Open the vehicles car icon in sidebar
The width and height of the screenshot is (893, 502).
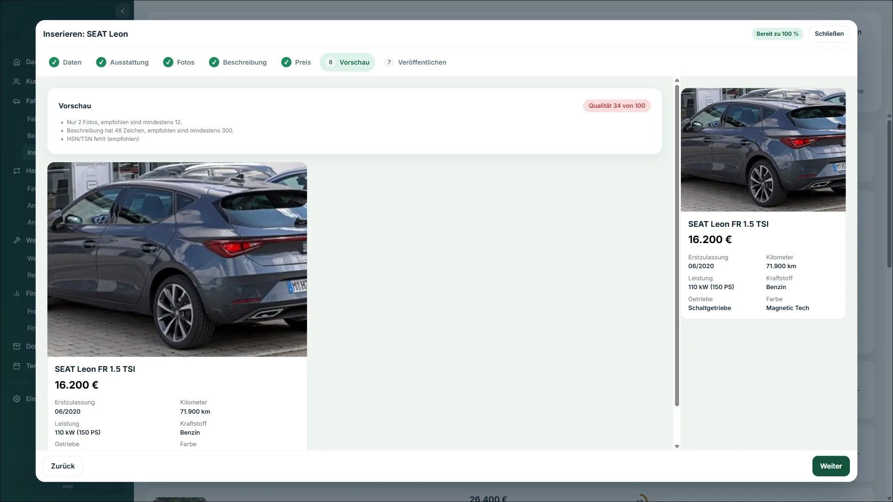click(x=17, y=101)
